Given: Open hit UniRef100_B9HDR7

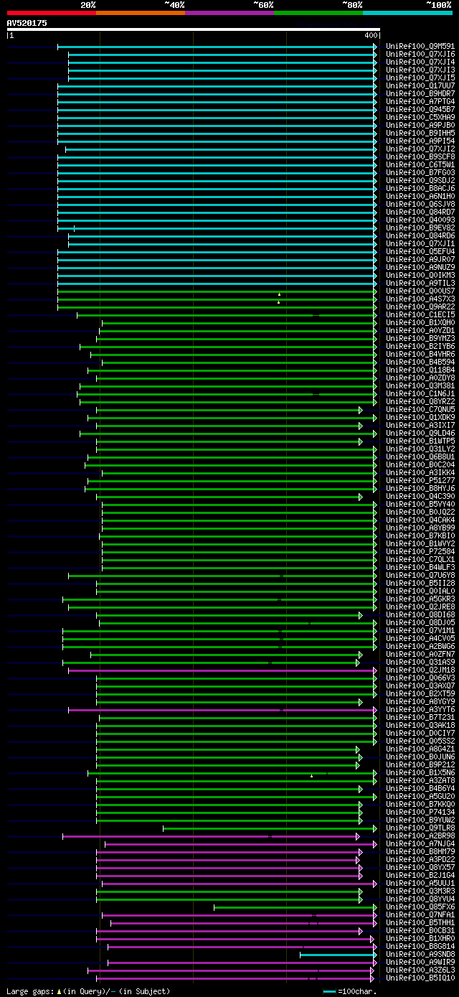Looking at the screenshot, I should [x=420, y=93].
